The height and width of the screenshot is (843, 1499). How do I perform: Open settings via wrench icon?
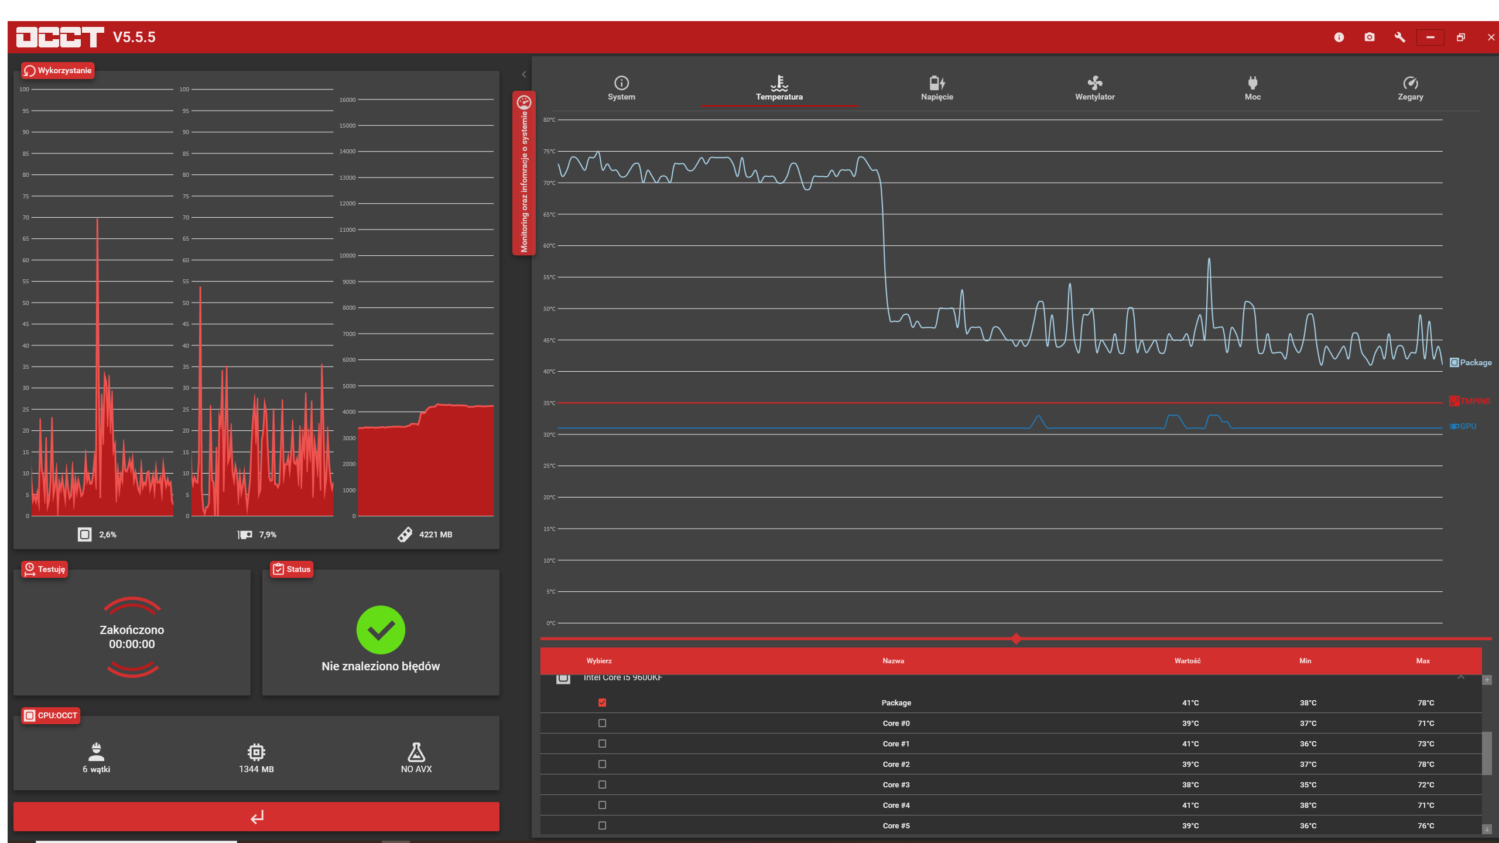[1399, 37]
